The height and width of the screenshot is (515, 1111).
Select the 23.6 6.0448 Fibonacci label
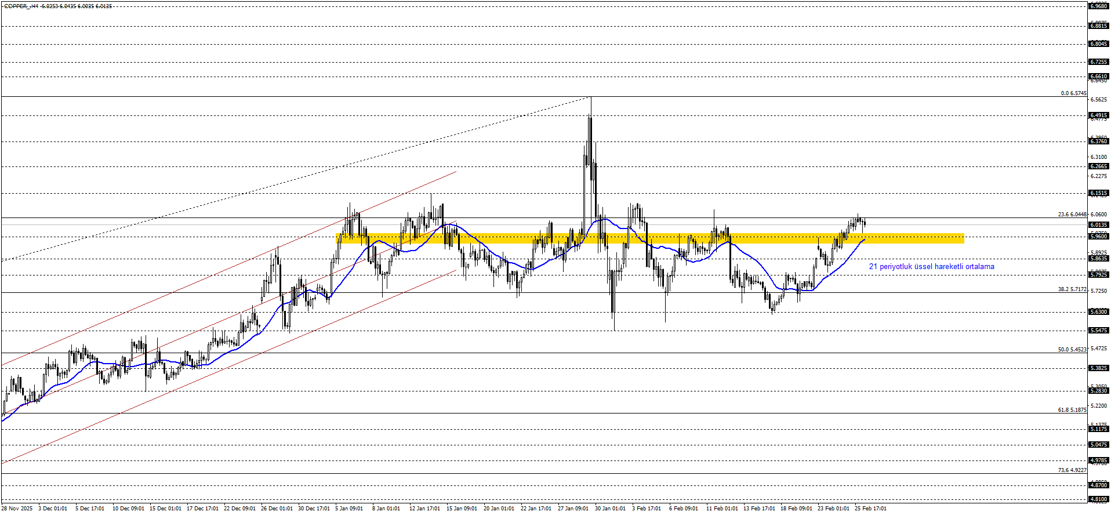1072,215
